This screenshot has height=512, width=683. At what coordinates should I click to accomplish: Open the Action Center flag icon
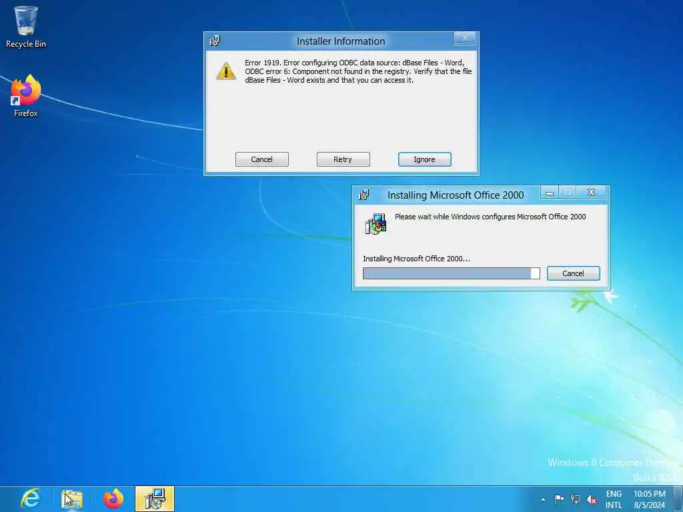point(560,499)
